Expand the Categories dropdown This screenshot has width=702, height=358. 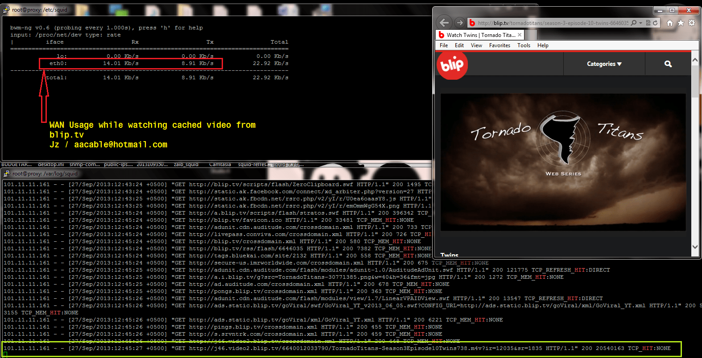[x=604, y=64]
